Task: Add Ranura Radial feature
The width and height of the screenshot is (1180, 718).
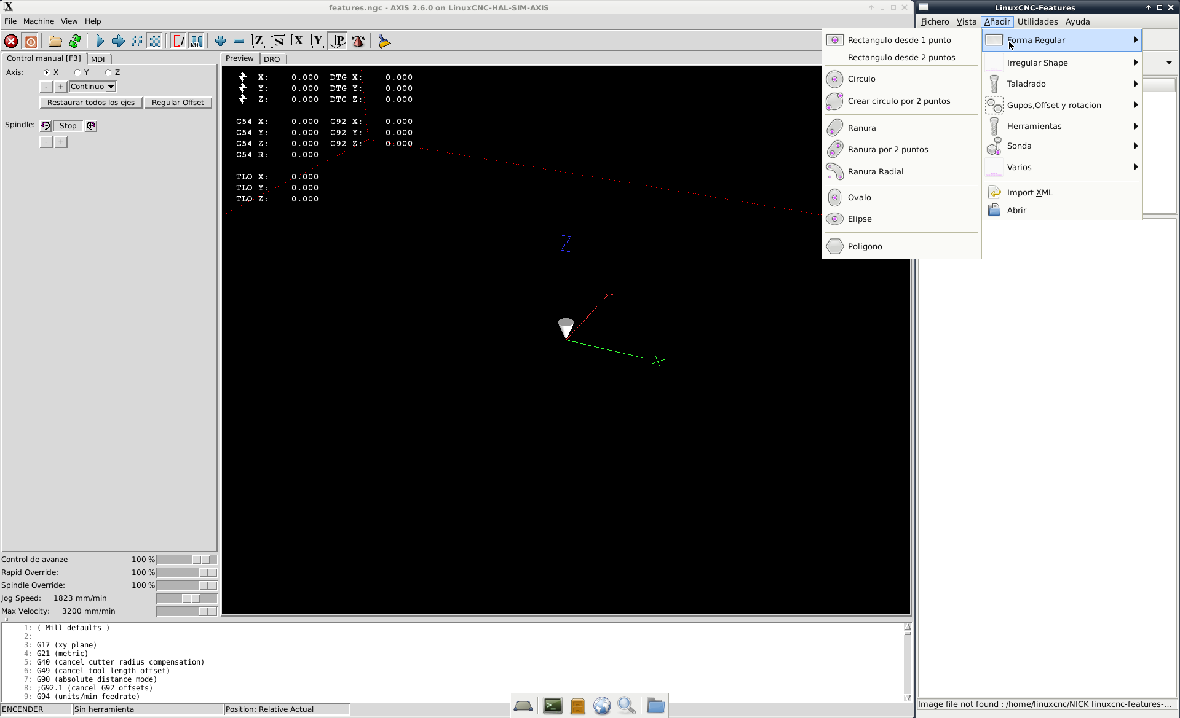Action: click(901, 171)
